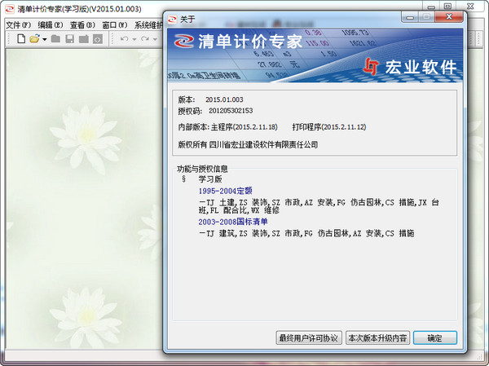Click the 打印程序(2015.2.11.12) text

click(x=329, y=127)
